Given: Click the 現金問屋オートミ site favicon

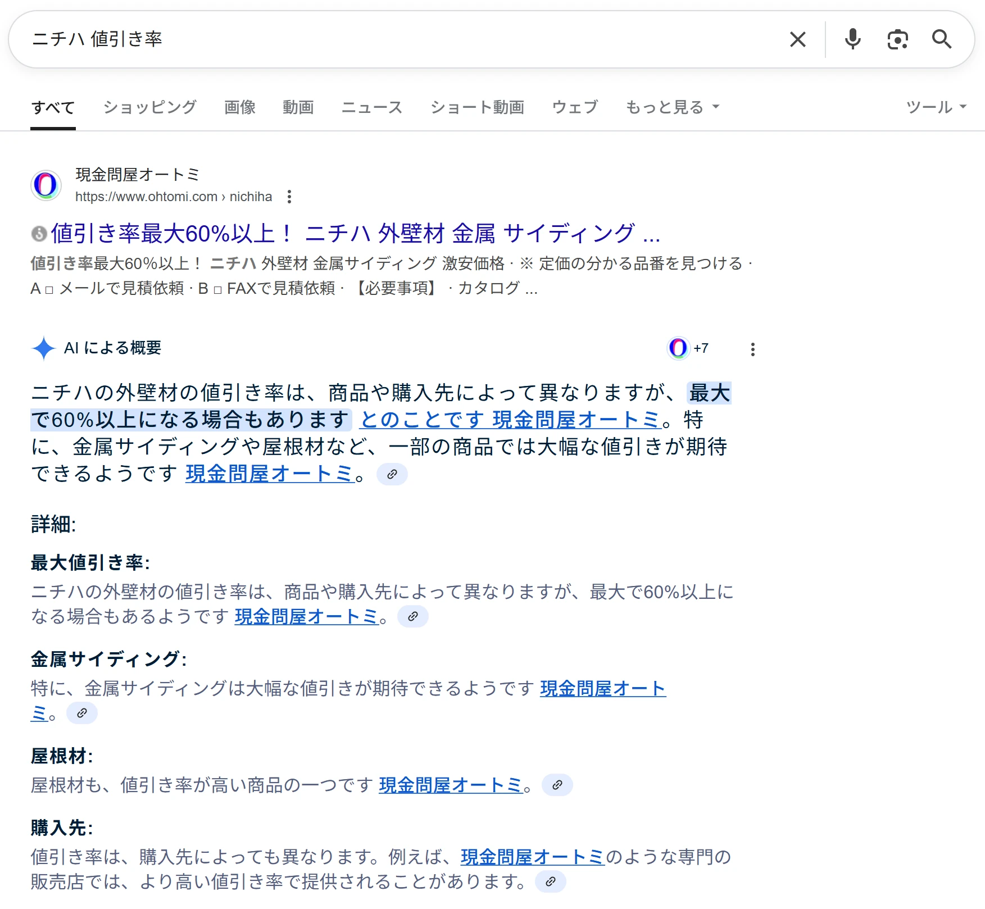Looking at the screenshot, I should [x=46, y=185].
